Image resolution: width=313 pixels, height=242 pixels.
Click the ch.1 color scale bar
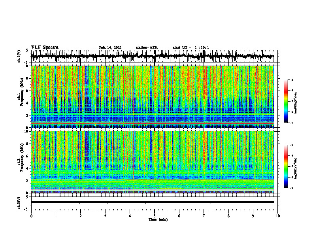click(x=286, y=101)
